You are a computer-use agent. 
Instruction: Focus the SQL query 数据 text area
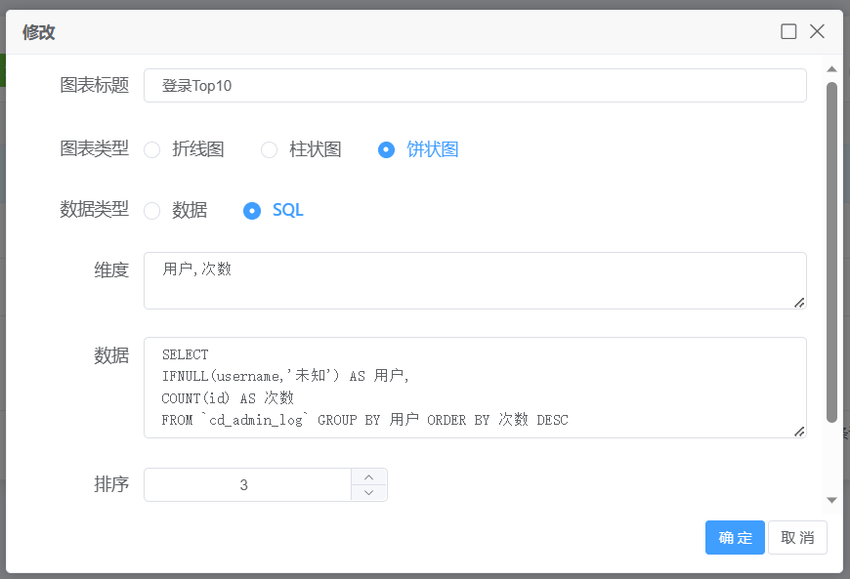(475, 388)
